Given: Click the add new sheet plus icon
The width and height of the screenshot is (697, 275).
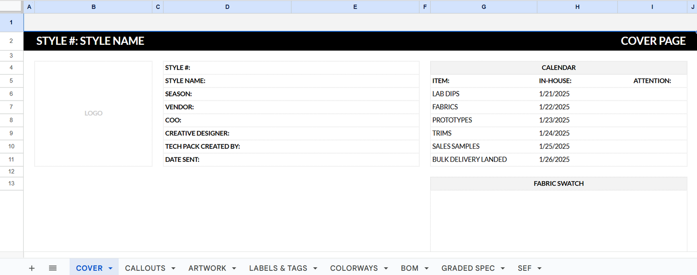Looking at the screenshot, I should [x=32, y=268].
